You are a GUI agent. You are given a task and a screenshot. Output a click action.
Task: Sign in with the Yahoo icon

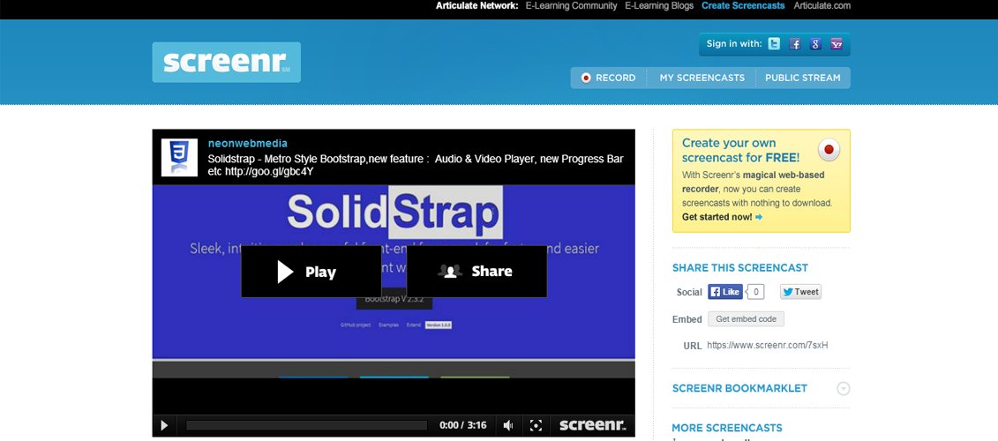click(x=836, y=44)
